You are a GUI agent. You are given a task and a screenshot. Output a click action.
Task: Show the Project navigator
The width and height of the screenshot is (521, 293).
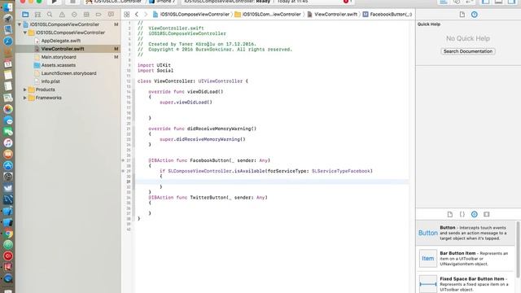click(x=25, y=15)
